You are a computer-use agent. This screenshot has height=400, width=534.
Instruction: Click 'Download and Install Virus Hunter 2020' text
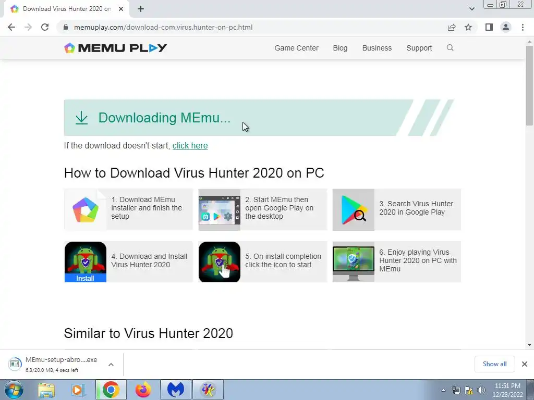coord(149,260)
